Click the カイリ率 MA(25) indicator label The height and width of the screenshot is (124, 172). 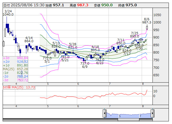point(19,87)
